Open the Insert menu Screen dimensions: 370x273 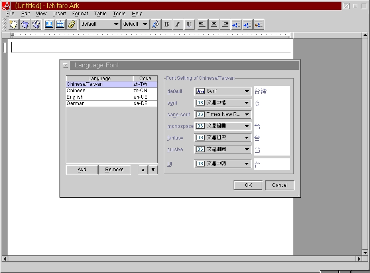pos(59,14)
